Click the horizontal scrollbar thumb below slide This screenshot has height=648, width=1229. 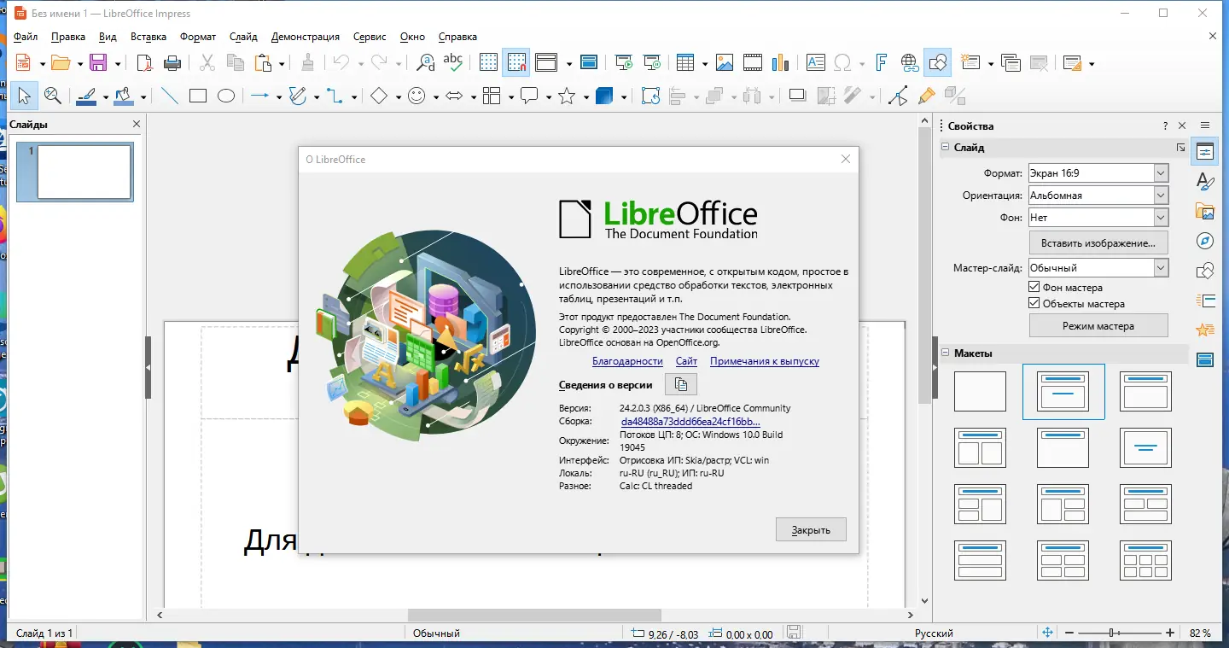[x=534, y=615]
